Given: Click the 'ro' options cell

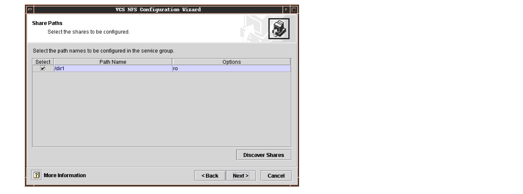Looking at the screenshot, I should pos(231,69).
